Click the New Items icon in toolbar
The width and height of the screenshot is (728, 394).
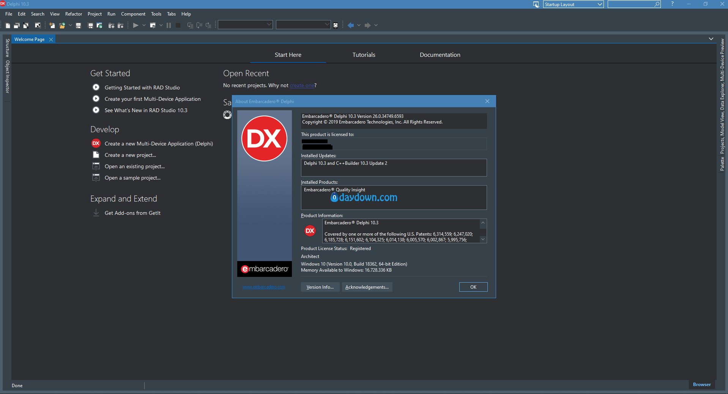(52, 25)
